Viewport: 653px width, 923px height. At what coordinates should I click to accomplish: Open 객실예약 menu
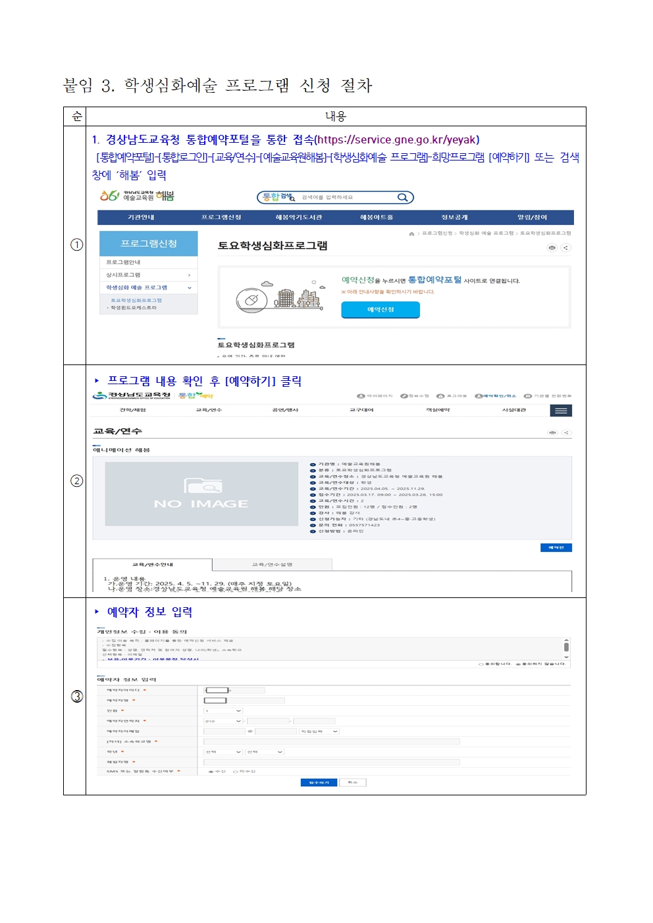(x=438, y=411)
